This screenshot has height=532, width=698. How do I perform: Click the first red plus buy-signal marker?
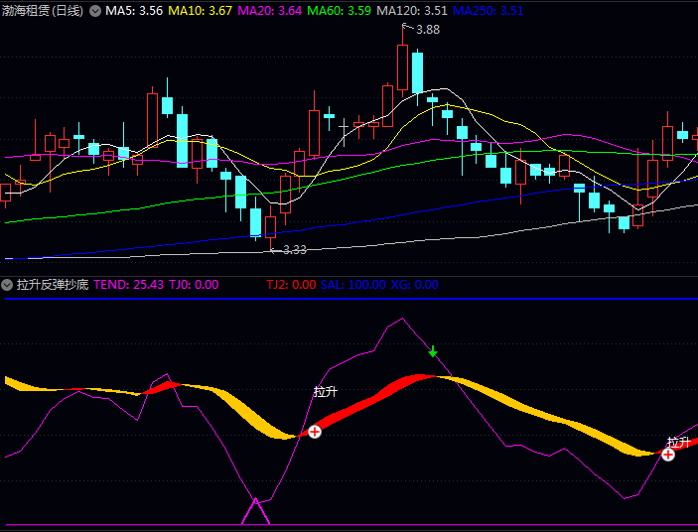(315, 431)
